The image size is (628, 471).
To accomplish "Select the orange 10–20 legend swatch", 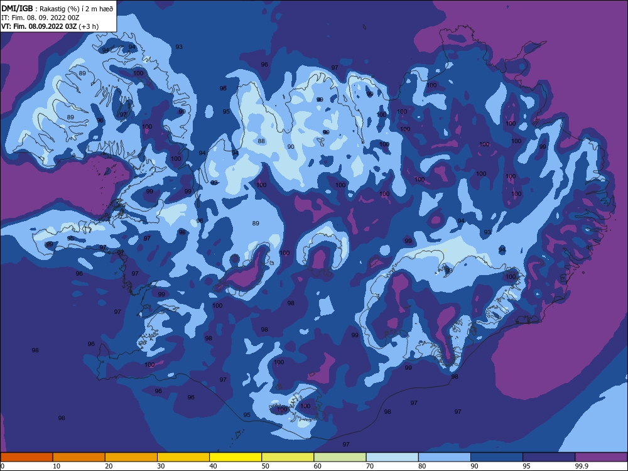I will pyautogui.click(x=79, y=457).
